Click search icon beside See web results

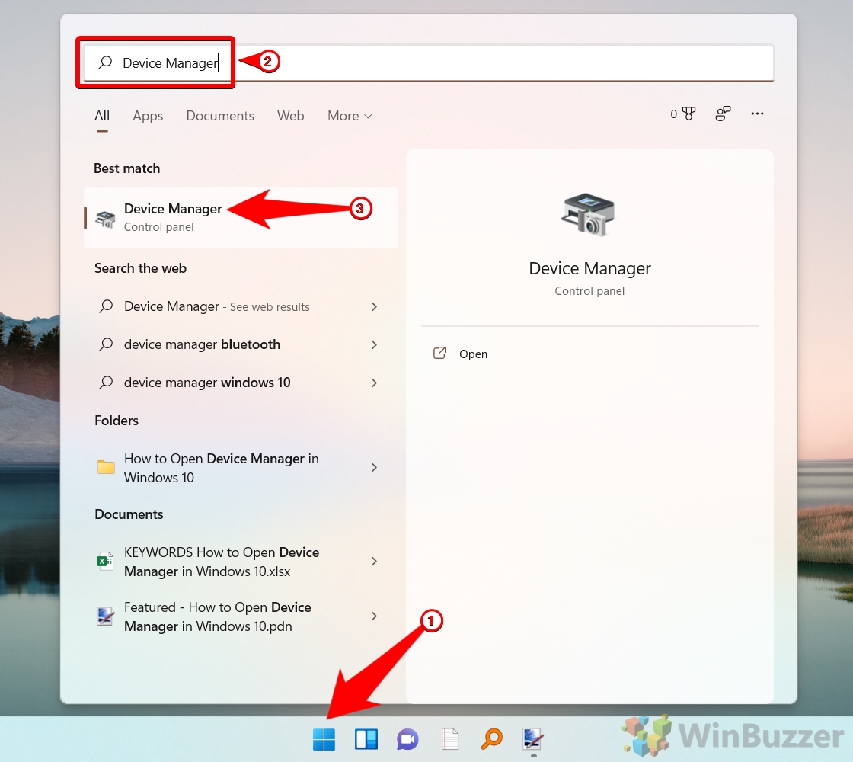106,306
